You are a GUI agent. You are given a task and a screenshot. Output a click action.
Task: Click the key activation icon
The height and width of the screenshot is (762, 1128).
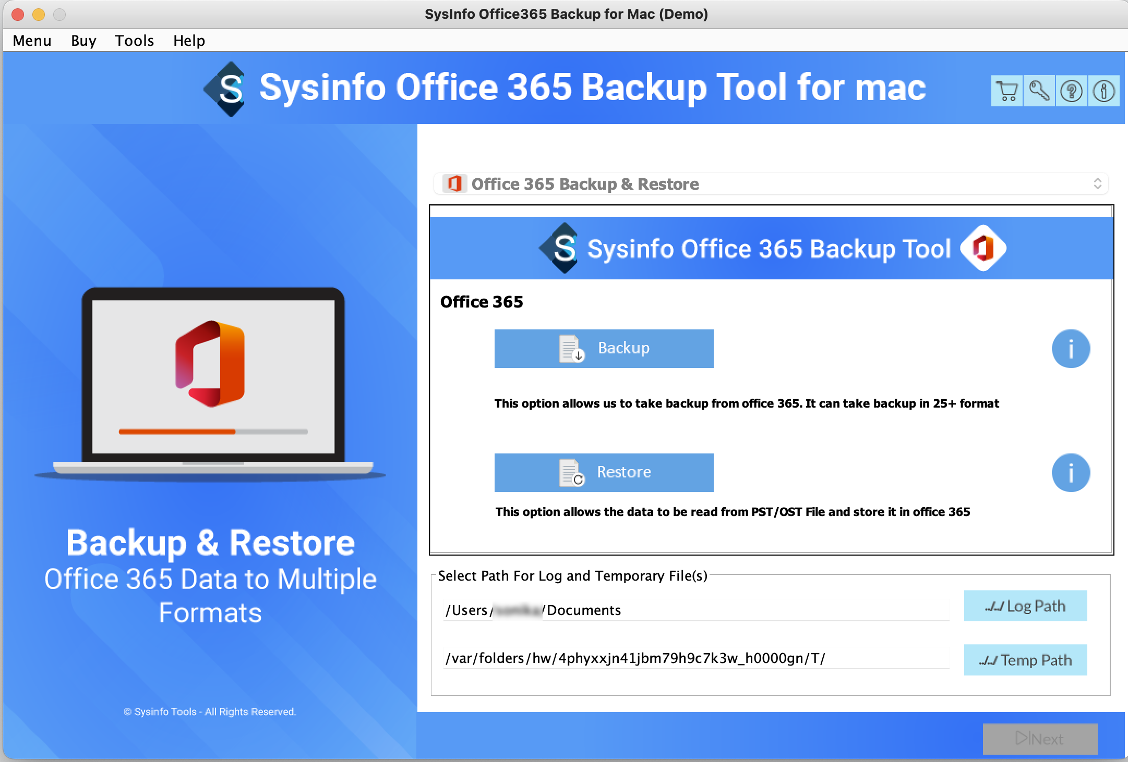[x=1039, y=91]
